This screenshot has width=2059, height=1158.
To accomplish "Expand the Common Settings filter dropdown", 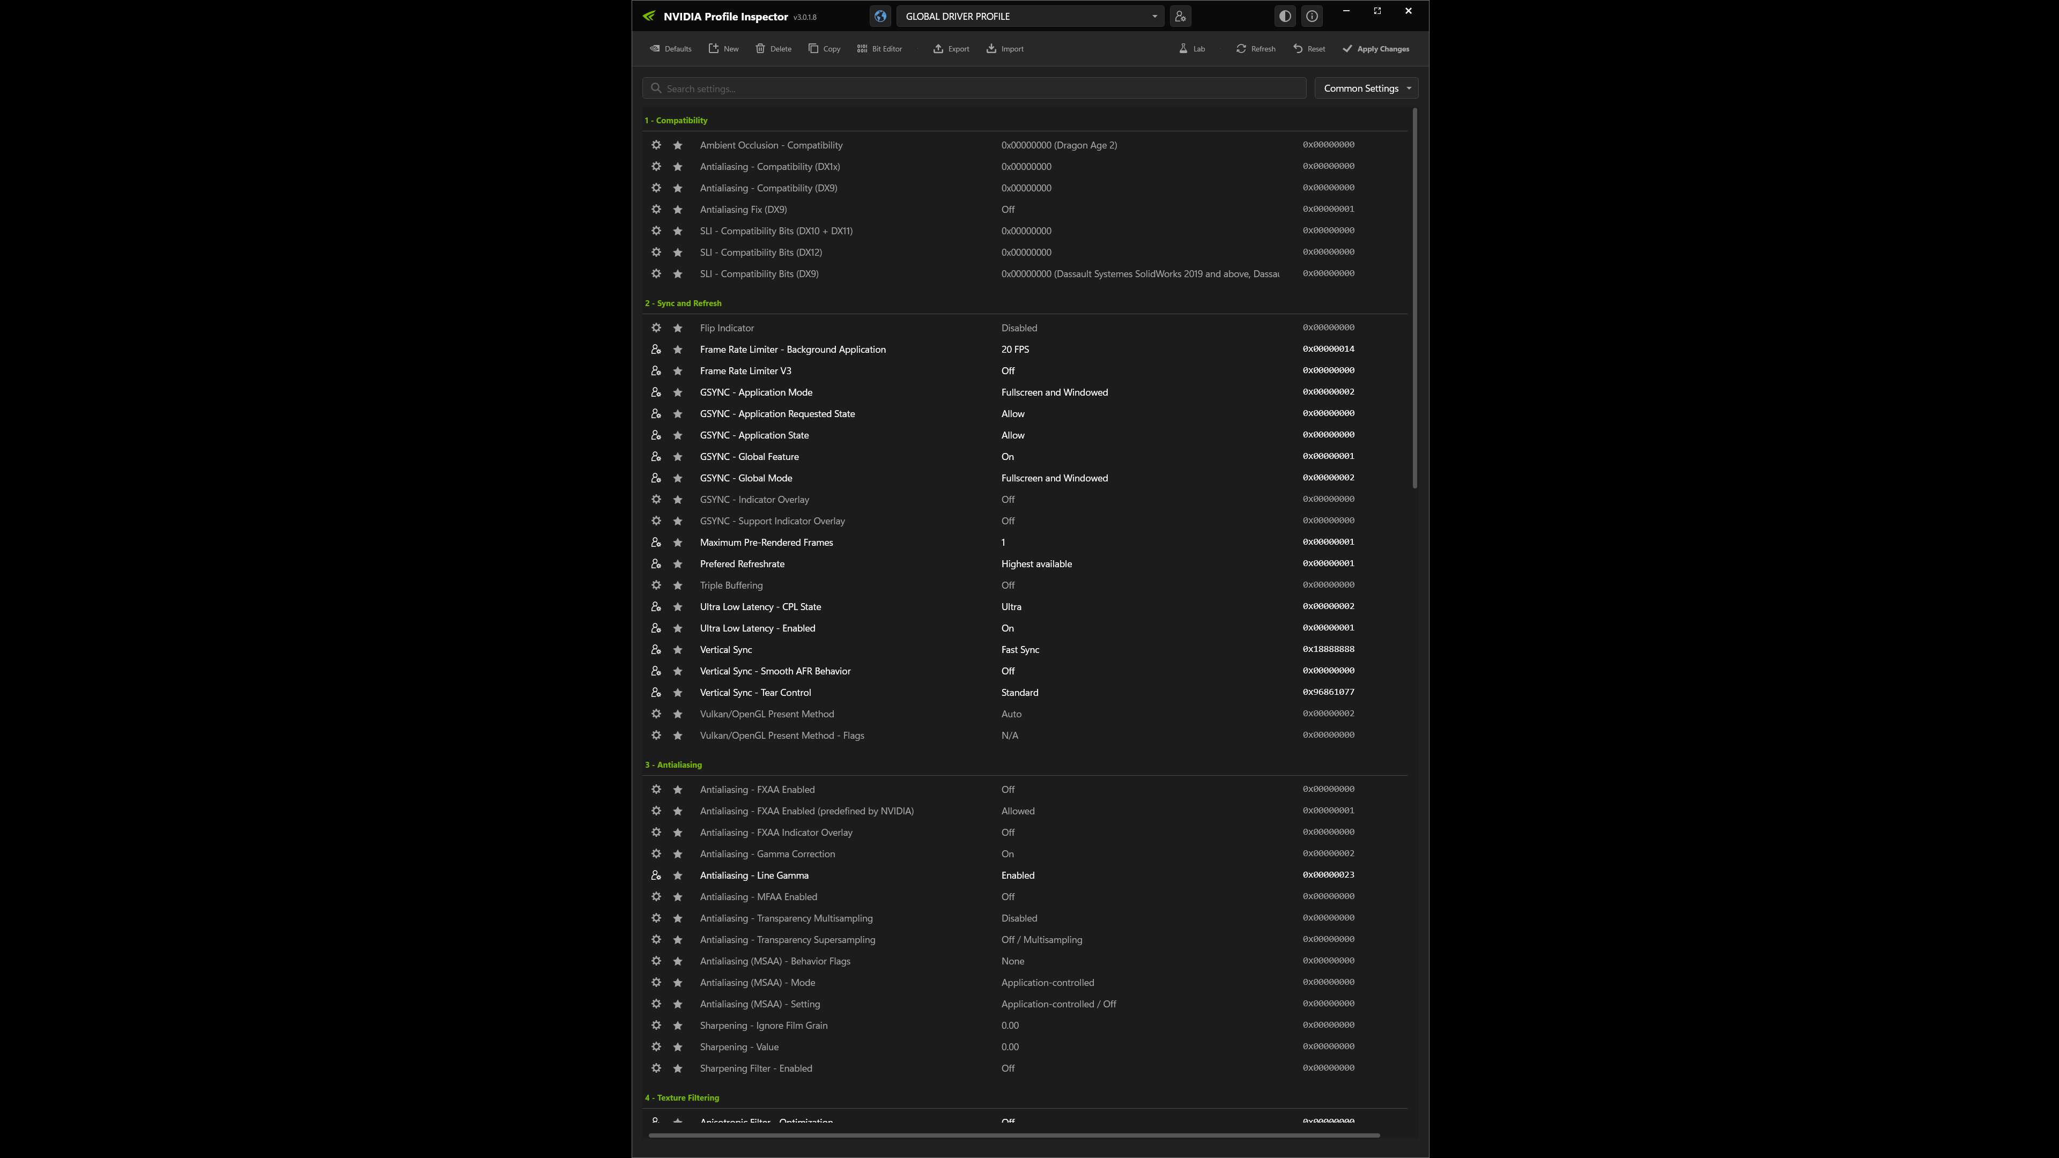I will point(1366,88).
